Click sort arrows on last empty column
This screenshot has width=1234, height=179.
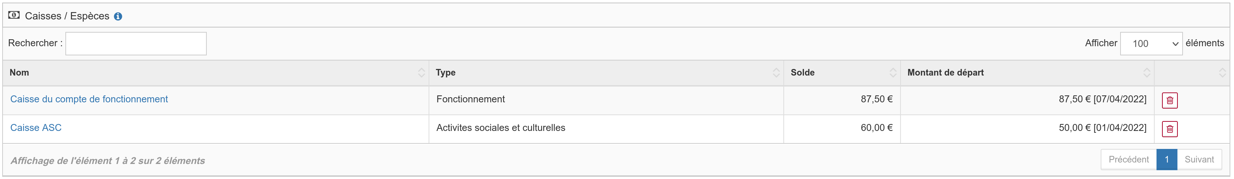click(1222, 73)
